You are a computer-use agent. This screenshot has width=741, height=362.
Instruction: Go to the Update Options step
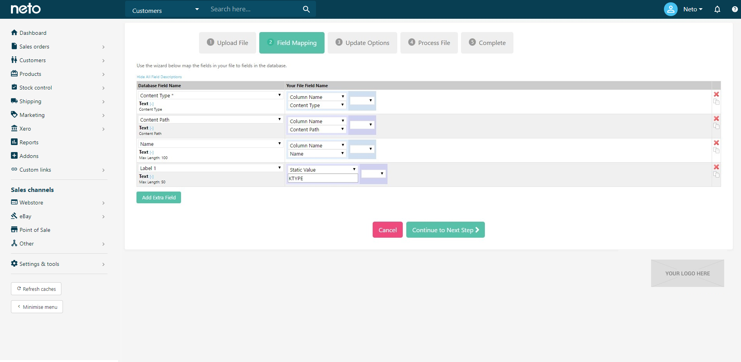(362, 43)
